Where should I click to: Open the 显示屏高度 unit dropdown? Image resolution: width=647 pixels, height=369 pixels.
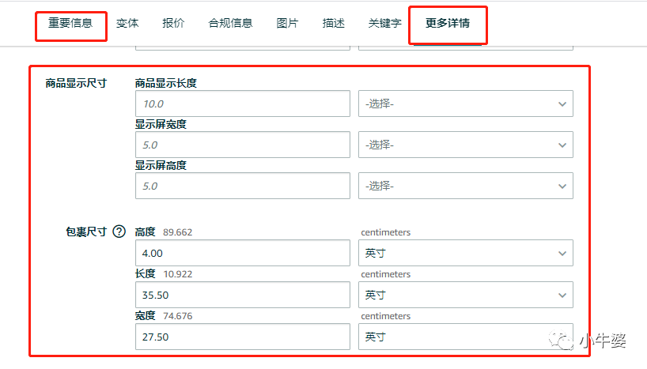pyautogui.click(x=465, y=186)
